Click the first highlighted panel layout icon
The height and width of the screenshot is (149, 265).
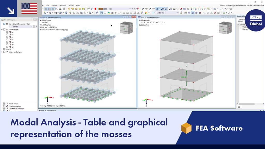pyautogui.click(x=46, y=9)
